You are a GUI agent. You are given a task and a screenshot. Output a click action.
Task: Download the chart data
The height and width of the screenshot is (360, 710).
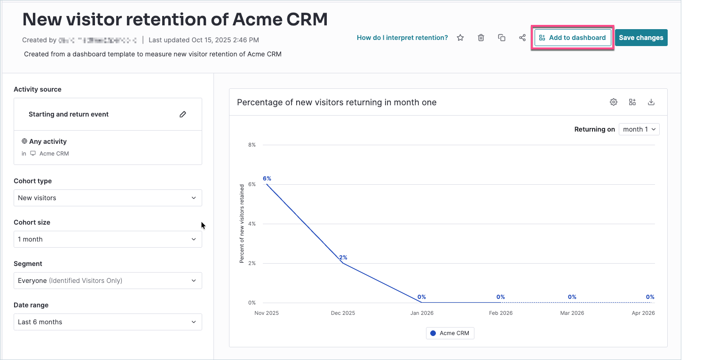point(651,102)
